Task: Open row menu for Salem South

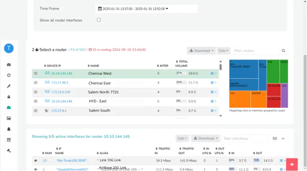Action: tap(213, 111)
